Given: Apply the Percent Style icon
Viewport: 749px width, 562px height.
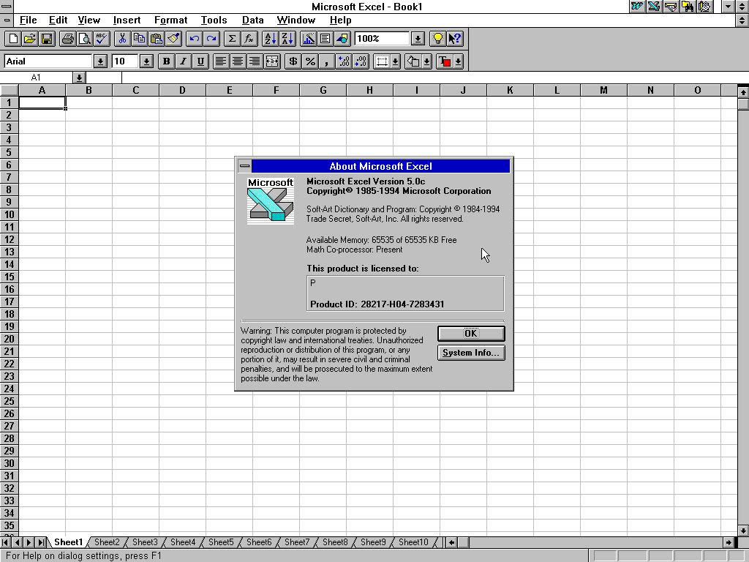Looking at the screenshot, I should [310, 61].
